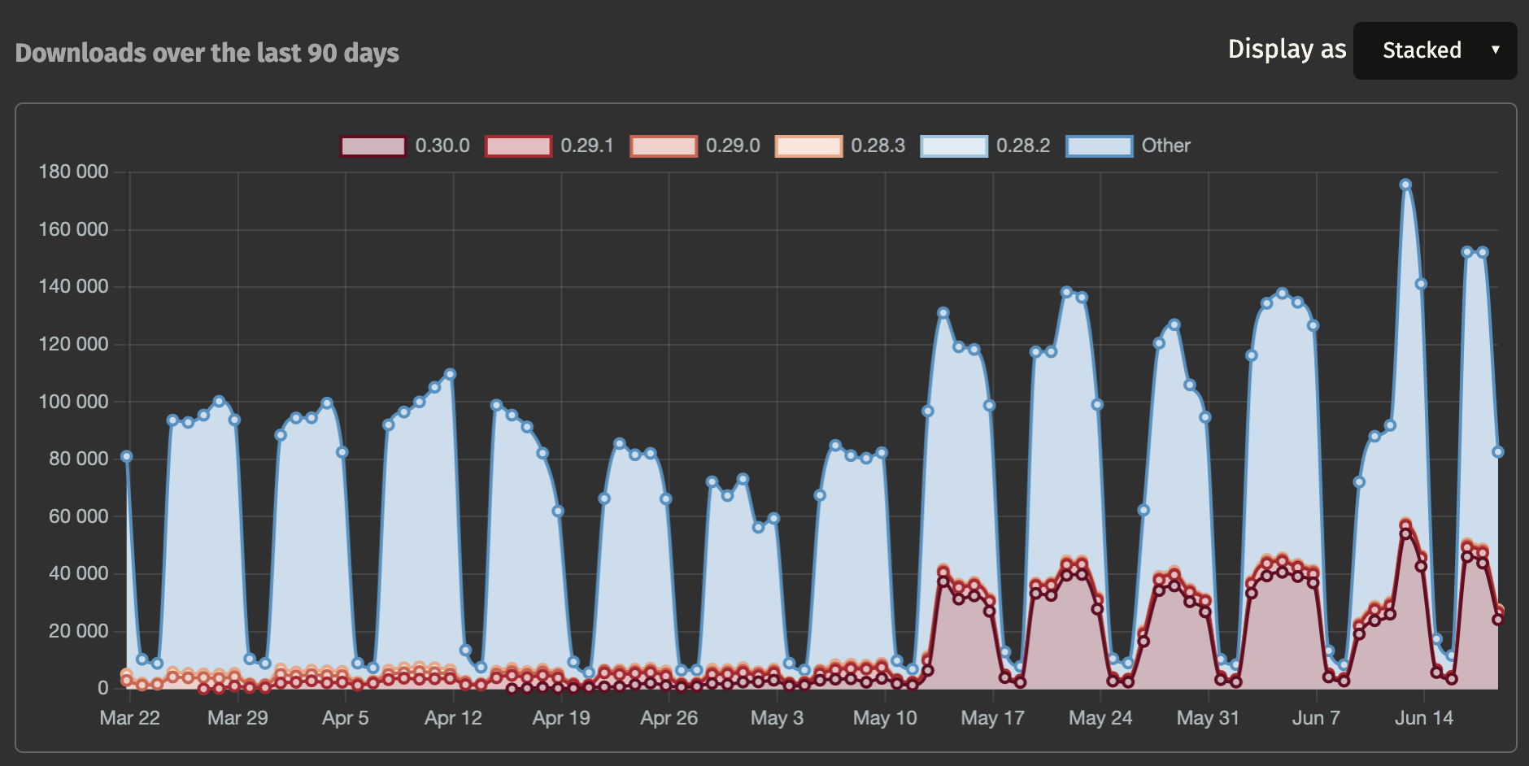Click the May 17 x-axis label

992,718
